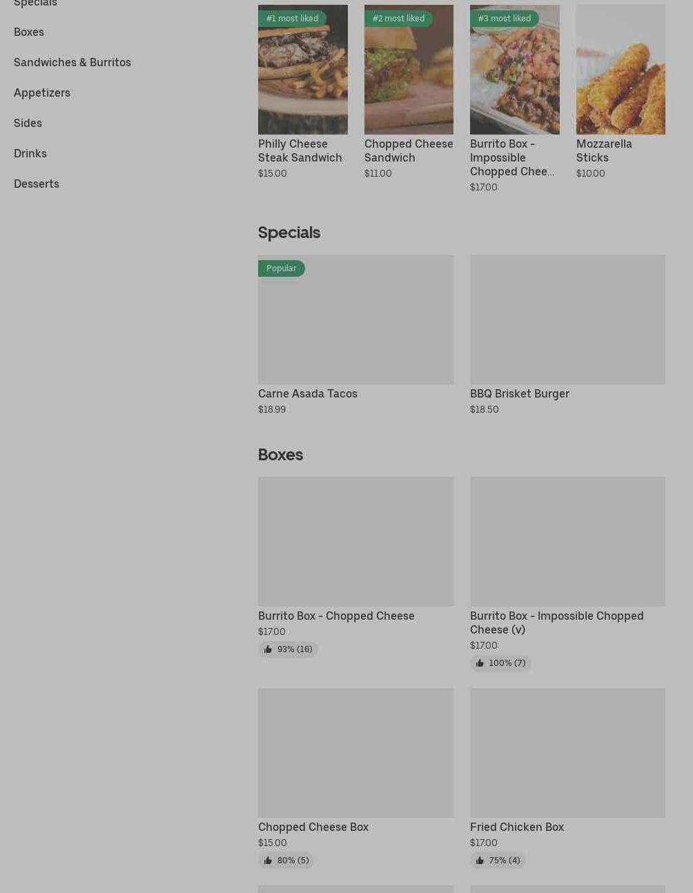The height and width of the screenshot is (893, 693).
Task: Click the Popular badge on Carne Asada Tacos
Action: point(281,268)
